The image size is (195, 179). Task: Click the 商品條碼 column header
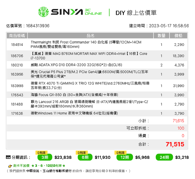[17, 36]
